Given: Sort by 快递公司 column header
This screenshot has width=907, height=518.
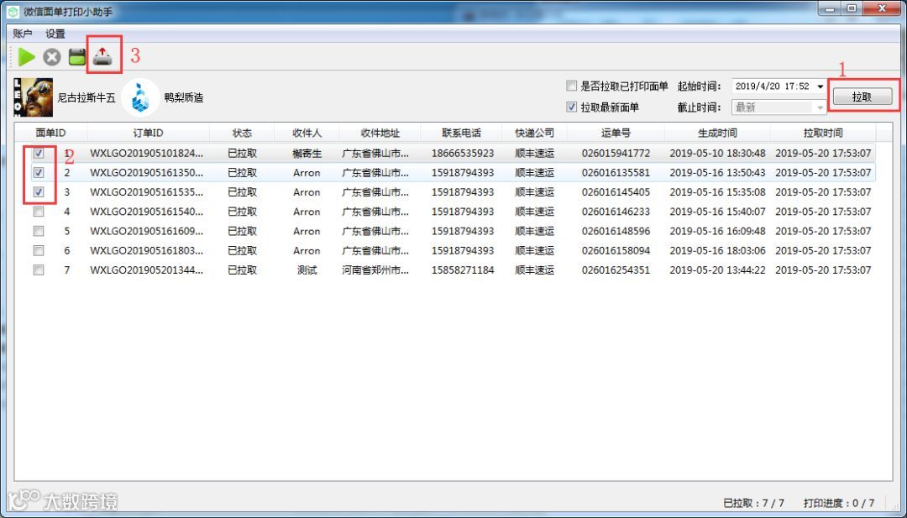Looking at the screenshot, I should (534, 133).
